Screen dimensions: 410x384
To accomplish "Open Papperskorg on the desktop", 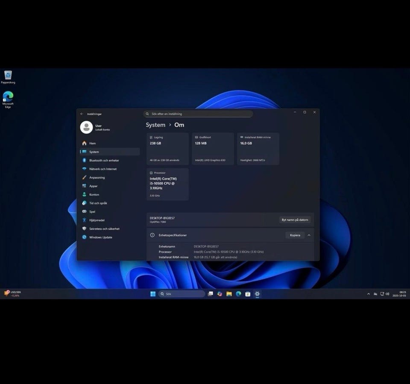I will [8, 76].
